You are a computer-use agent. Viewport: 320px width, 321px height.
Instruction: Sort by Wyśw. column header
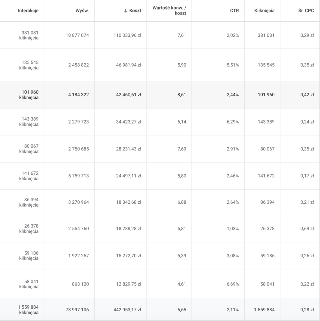coord(82,11)
